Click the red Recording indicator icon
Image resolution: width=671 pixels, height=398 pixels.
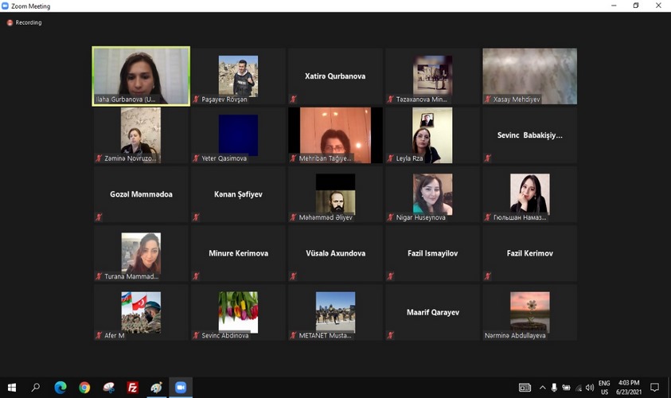click(10, 22)
